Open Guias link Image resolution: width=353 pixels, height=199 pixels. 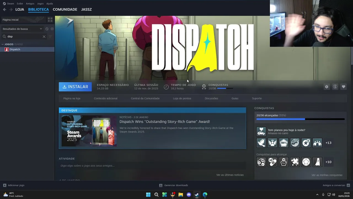click(235, 98)
